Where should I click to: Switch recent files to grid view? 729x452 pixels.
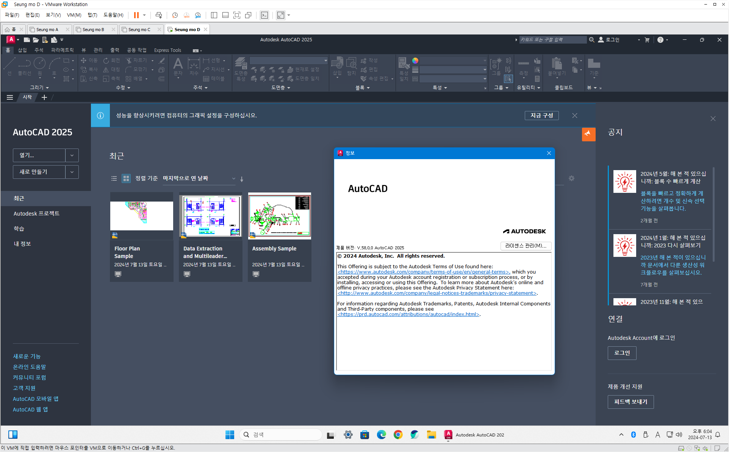coord(126,178)
